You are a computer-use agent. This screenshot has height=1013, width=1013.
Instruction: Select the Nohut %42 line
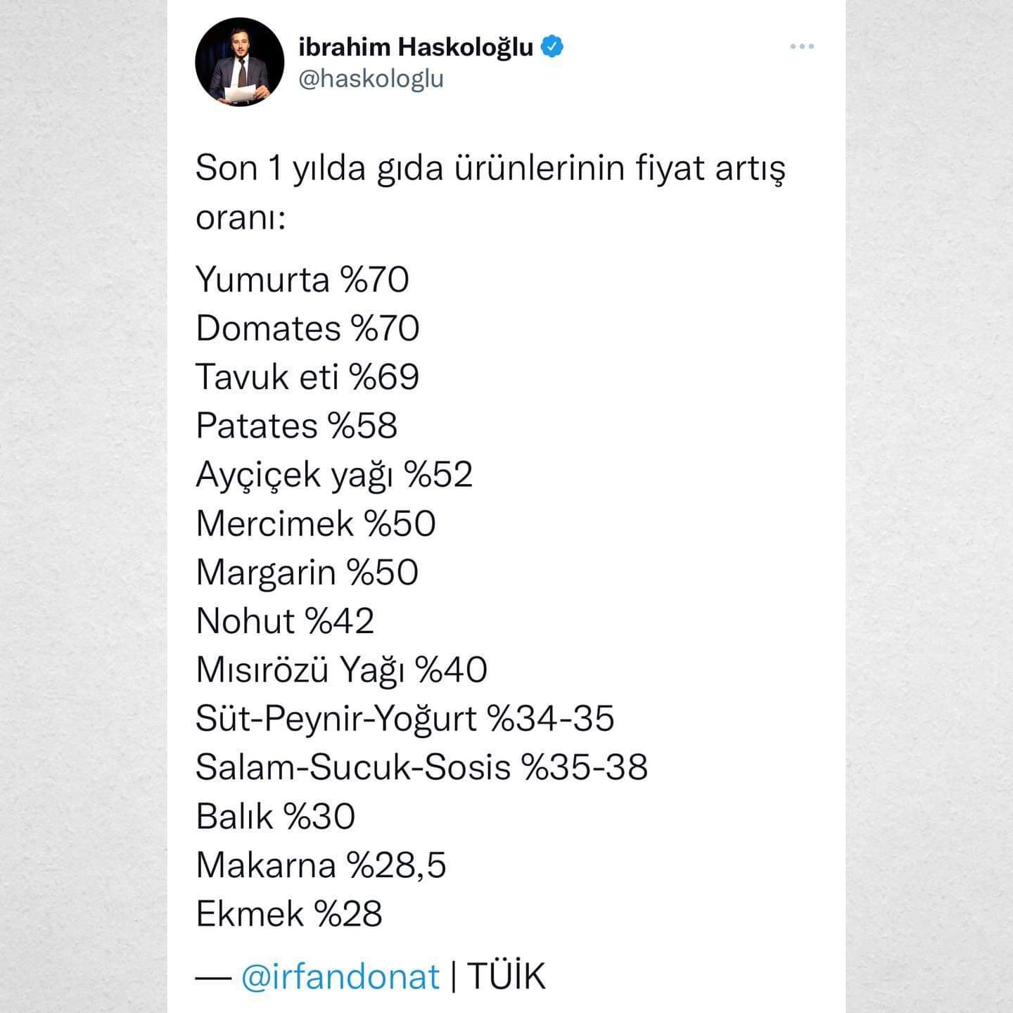285,621
